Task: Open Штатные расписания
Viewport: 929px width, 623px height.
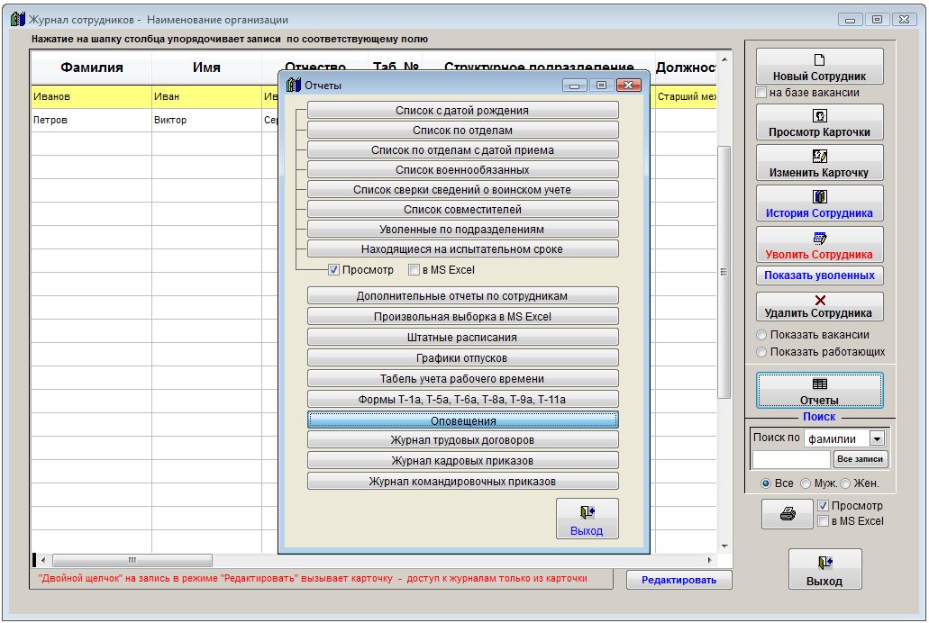Action: click(x=463, y=337)
